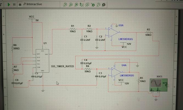The width and height of the screenshot is (183, 110).
Task: Click the 12V label near U2A
Action: (x=129, y=44)
